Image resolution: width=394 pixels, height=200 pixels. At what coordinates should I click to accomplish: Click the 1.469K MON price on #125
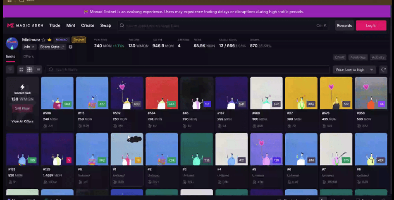[52, 175]
